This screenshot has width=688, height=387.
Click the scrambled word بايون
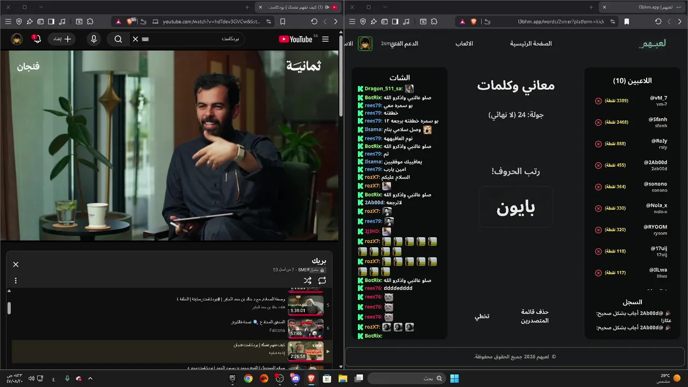coord(516,207)
